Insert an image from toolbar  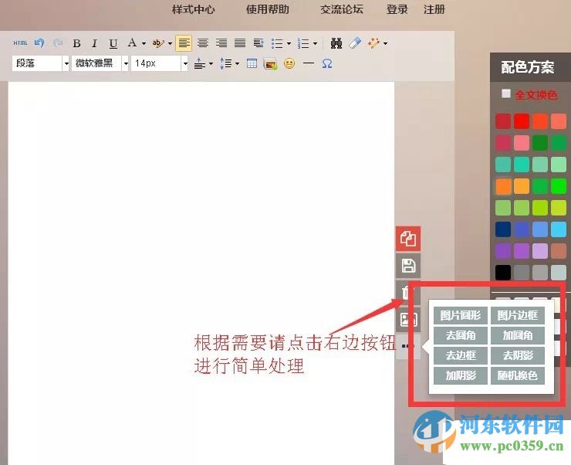pyautogui.click(x=270, y=64)
